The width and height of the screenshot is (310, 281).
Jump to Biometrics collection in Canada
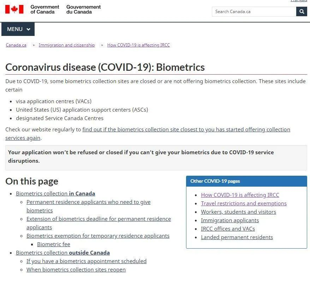pos(55,194)
